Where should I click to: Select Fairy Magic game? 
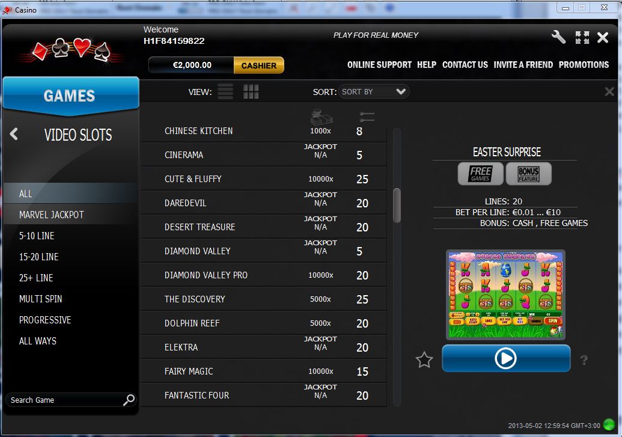pyautogui.click(x=264, y=371)
